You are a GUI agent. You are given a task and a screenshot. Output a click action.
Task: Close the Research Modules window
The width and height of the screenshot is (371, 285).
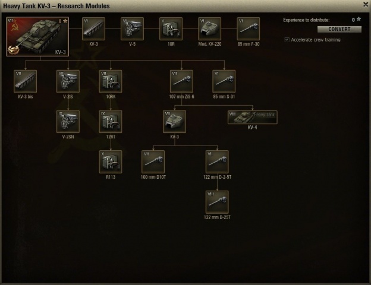point(366,5)
